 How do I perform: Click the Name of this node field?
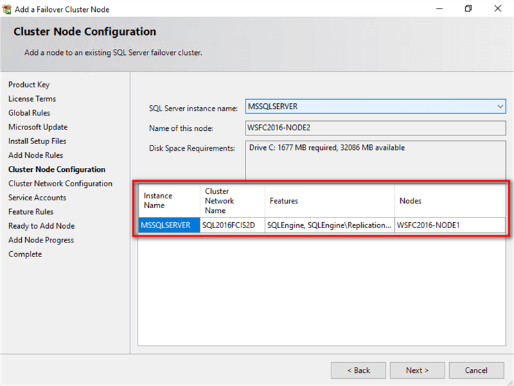pos(375,128)
